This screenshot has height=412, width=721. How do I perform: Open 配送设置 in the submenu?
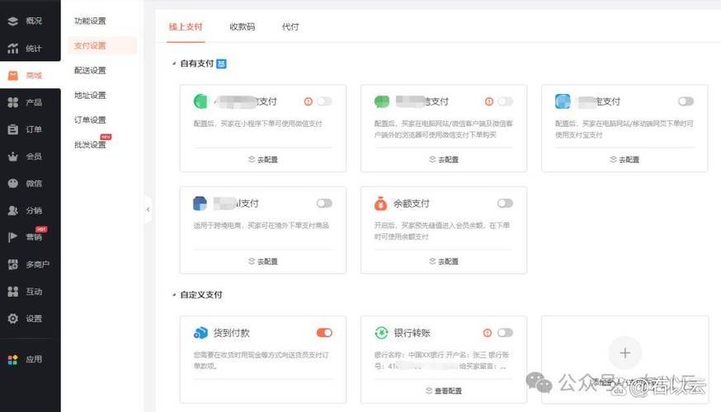pyautogui.click(x=90, y=70)
